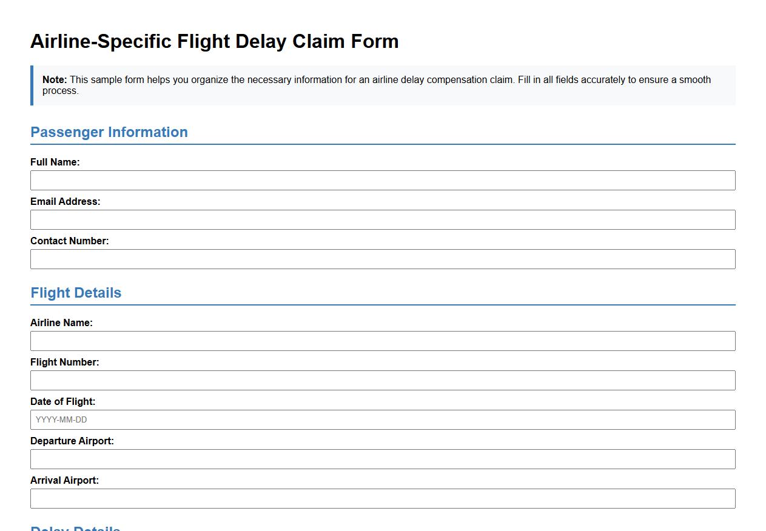
Task: Click the Email Address text box
Action: click(383, 219)
